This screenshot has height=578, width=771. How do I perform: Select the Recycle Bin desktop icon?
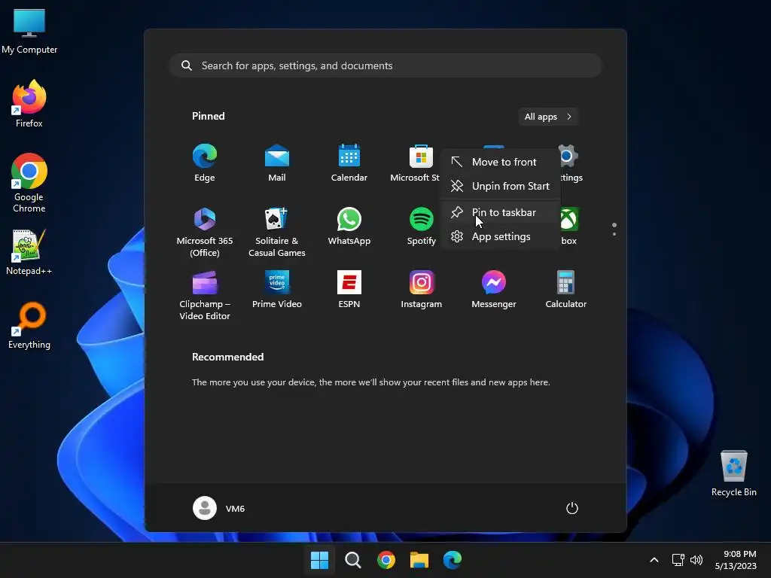733,473
